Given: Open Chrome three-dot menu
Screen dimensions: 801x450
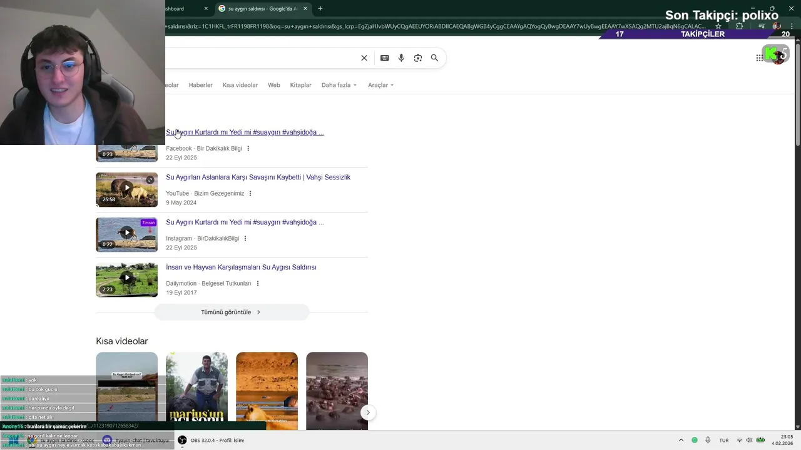Looking at the screenshot, I should pyautogui.click(x=792, y=26).
